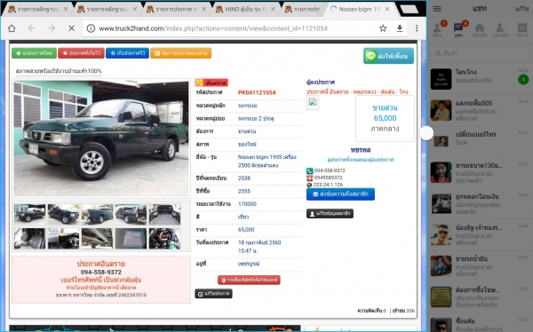Click the blue send message to member button
Screen dimensions: 533x332
click(340, 194)
